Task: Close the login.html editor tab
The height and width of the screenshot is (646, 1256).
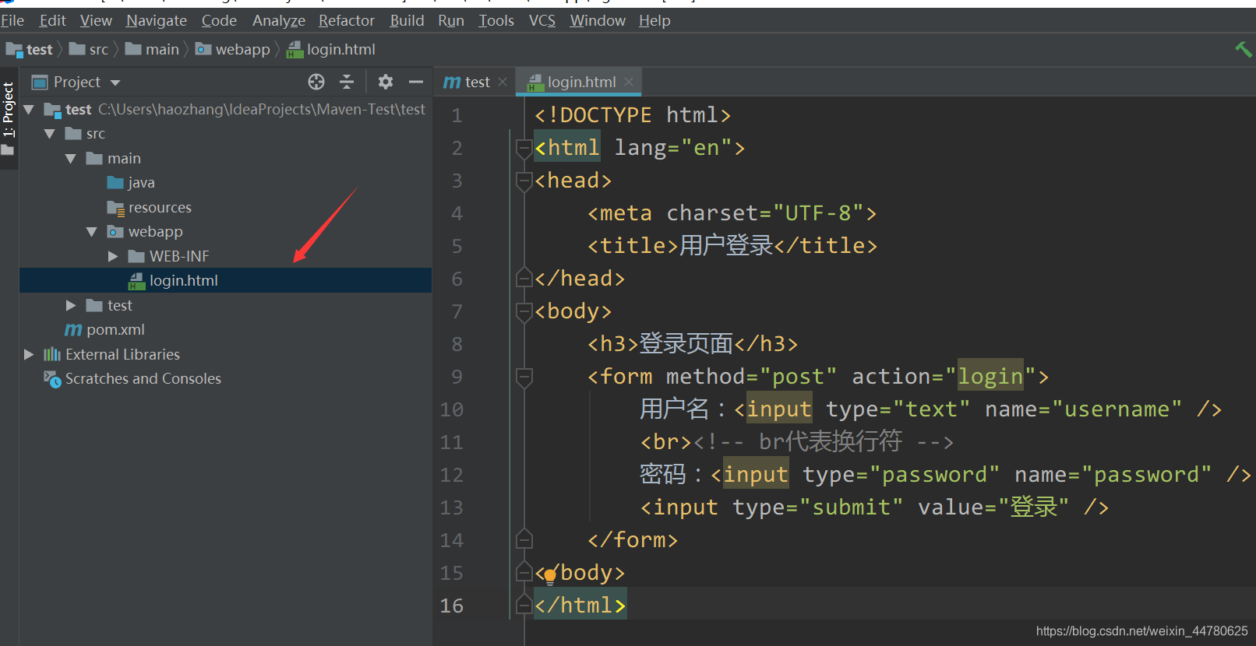Action: (x=629, y=82)
